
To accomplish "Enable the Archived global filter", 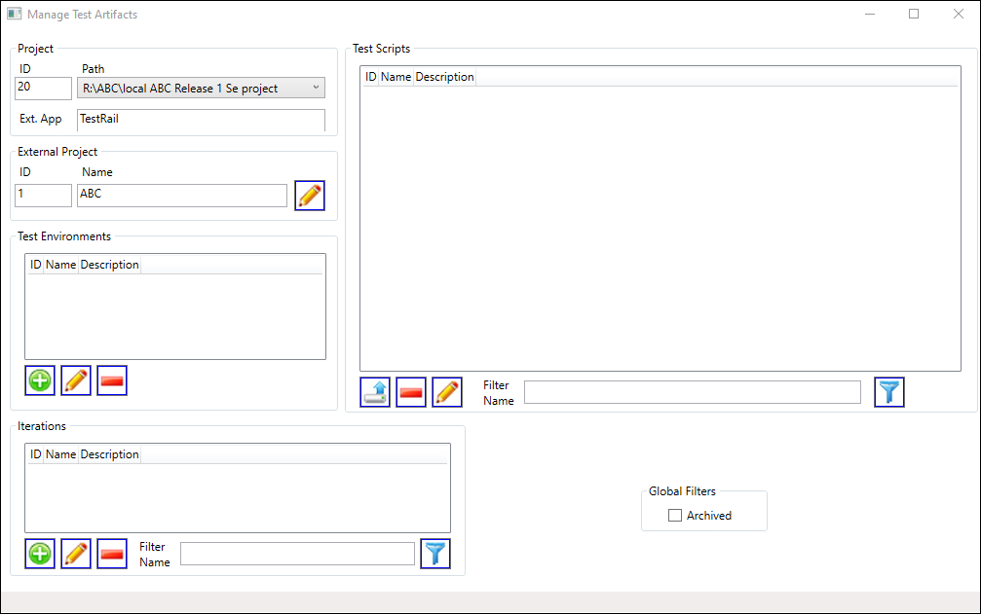I will (x=675, y=515).
